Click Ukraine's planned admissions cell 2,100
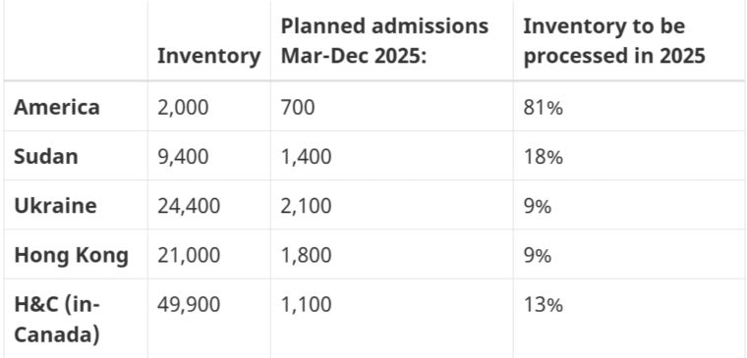747x358 pixels. click(306, 206)
